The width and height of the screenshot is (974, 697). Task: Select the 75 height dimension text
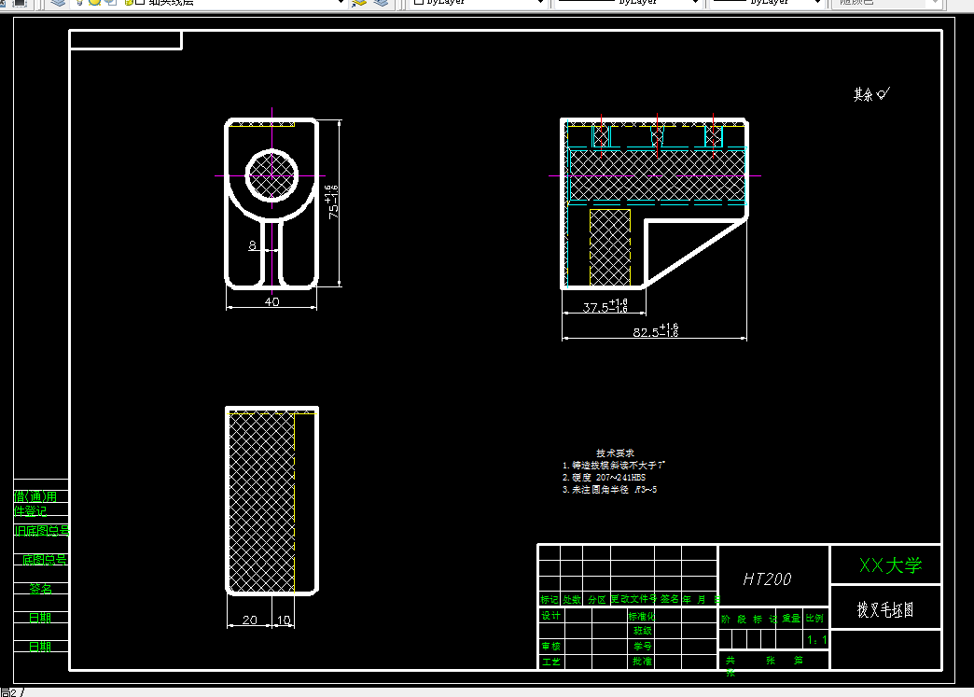[x=333, y=202]
